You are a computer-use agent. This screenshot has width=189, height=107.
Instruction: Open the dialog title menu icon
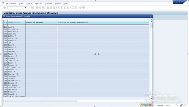[x=4, y=16]
